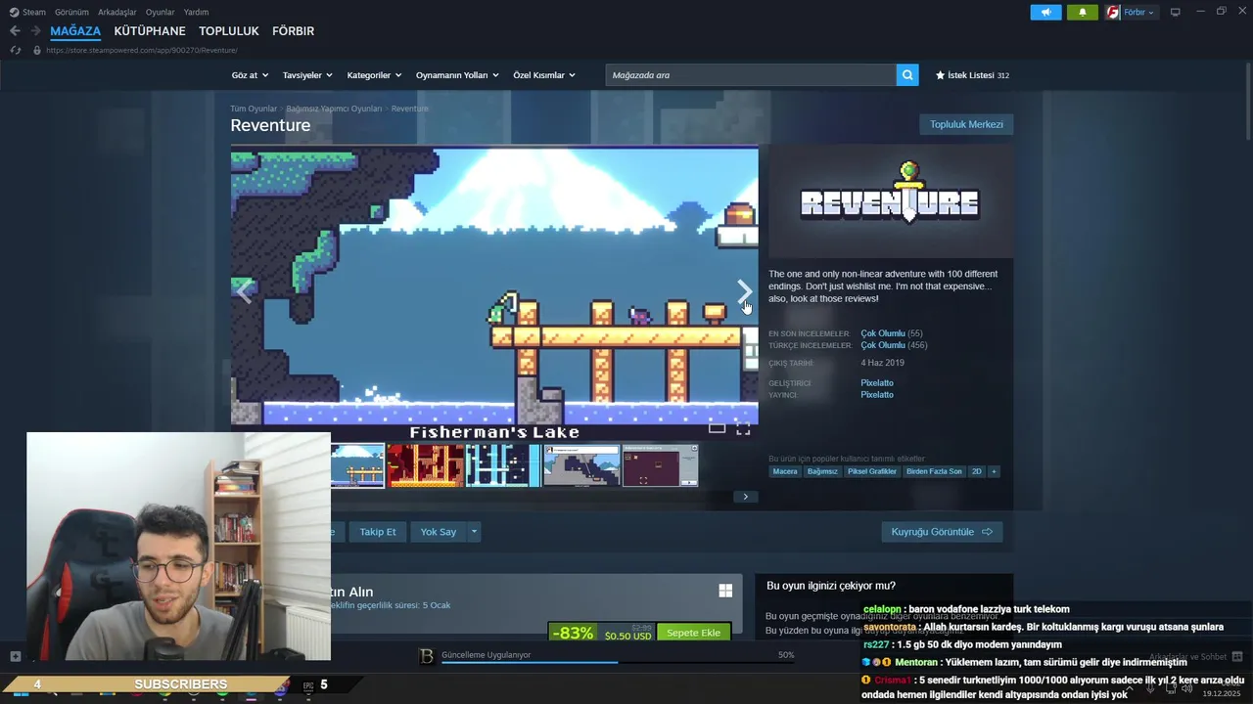Image resolution: width=1253 pixels, height=704 pixels.
Task: Switch to the MAĞAZA tab
Action: point(75,31)
